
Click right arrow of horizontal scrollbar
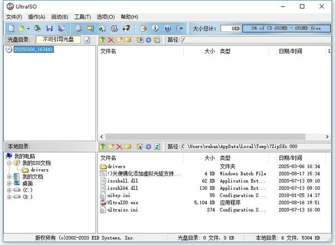(x=327, y=137)
